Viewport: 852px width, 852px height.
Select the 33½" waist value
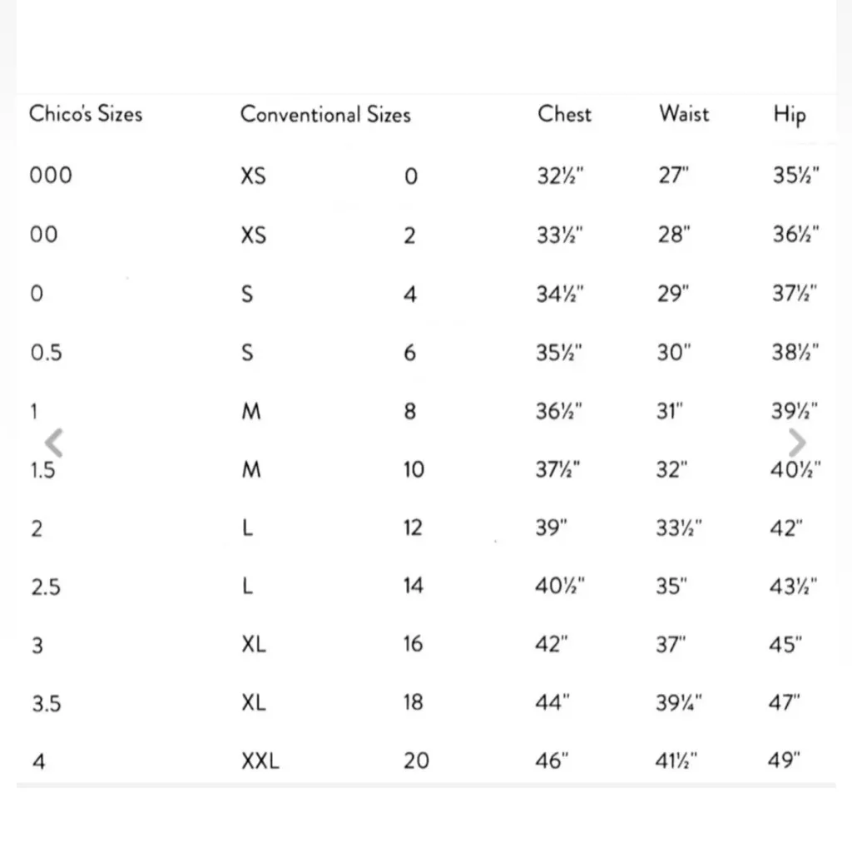tap(679, 528)
